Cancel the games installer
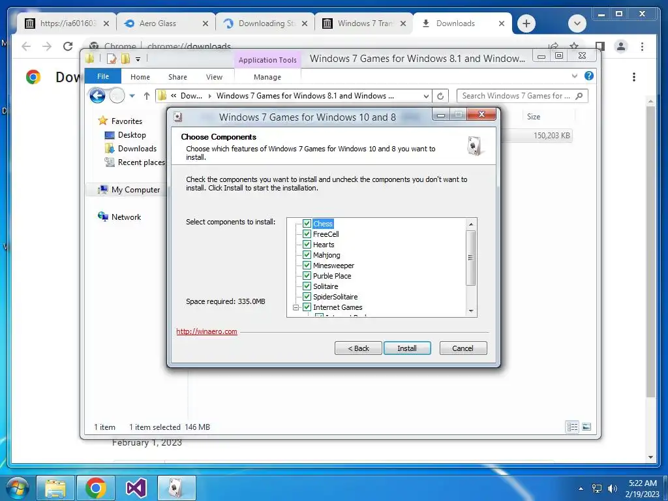Viewport: 668px width, 501px height. point(463,348)
